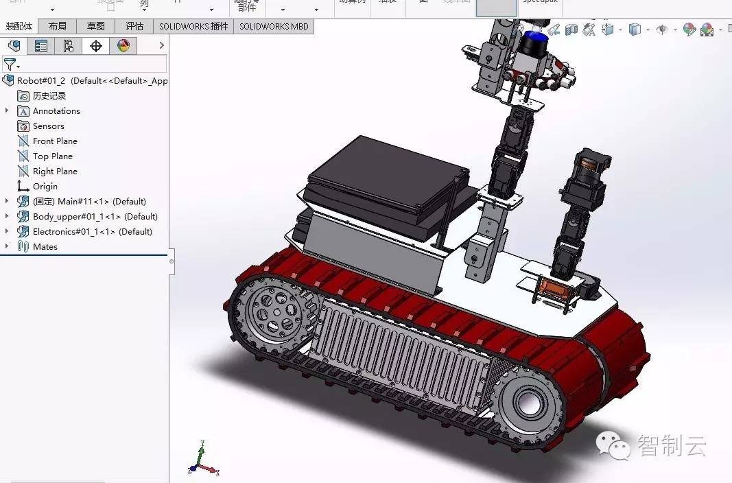Open the DisplayManager color-ball tab
Screen dimensions: 732x483
coord(123,46)
